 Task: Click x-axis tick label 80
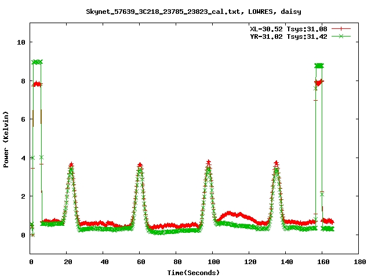click(177, 262)
